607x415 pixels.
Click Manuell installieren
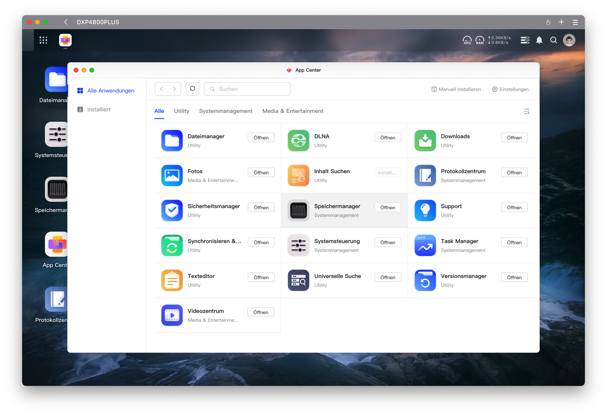tap(456, 89)
